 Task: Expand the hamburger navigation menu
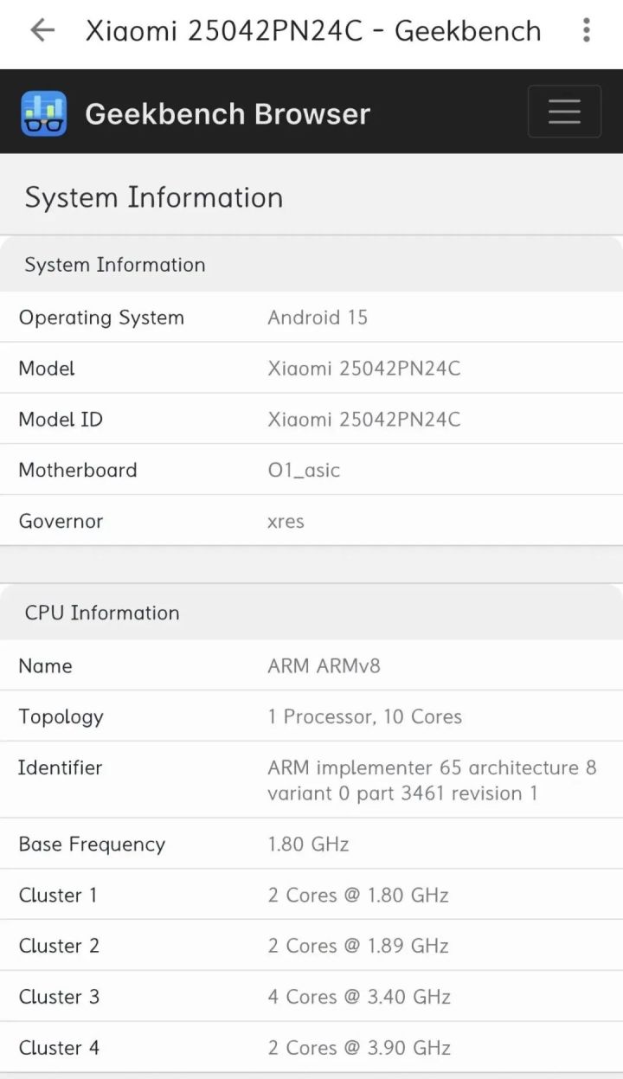[564, 112]
